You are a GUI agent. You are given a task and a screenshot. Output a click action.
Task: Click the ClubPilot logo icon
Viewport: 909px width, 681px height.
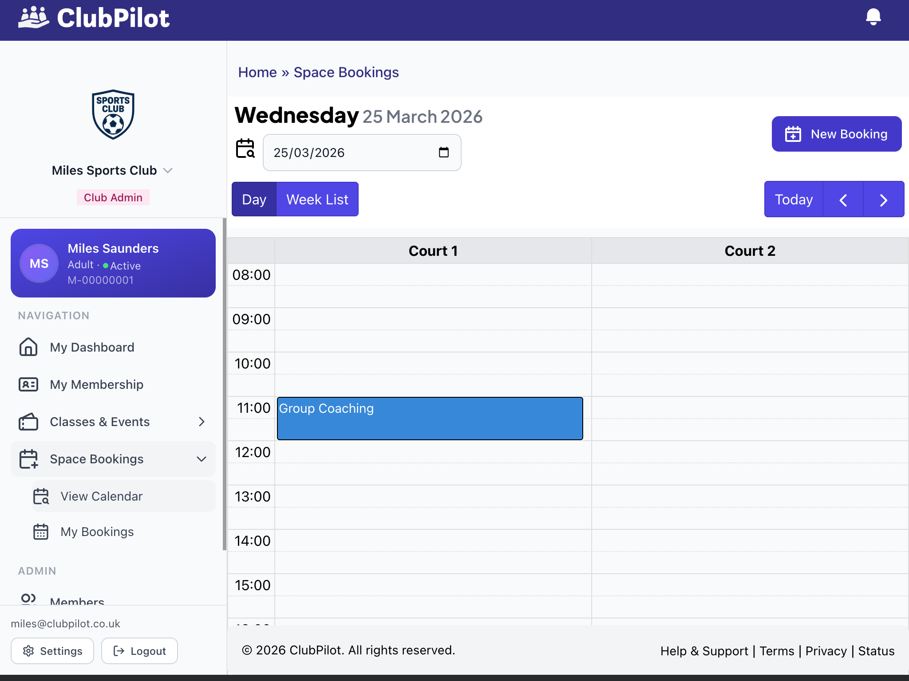tap(33, 17)
